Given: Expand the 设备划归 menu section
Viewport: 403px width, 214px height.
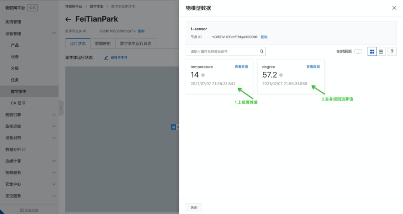Looking at the screenshot, I should click(54, 138).
